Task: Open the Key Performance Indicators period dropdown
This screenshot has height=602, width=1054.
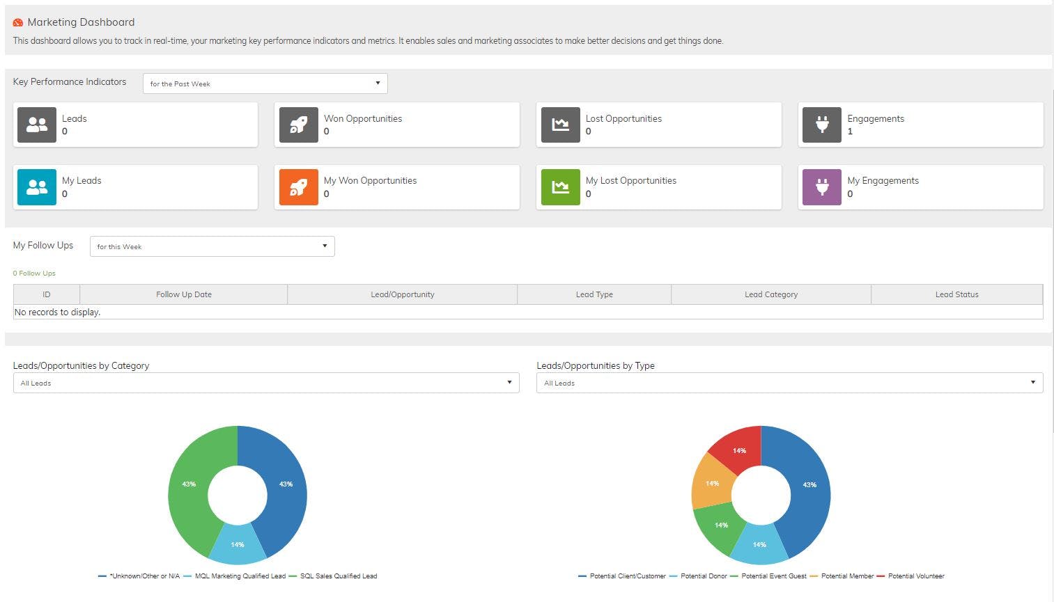Action: [265, 84]
